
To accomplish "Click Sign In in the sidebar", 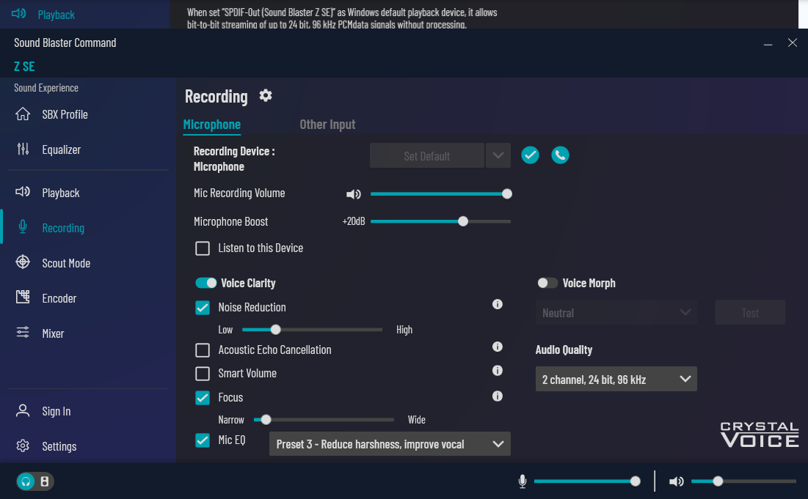I will [57, 411].
